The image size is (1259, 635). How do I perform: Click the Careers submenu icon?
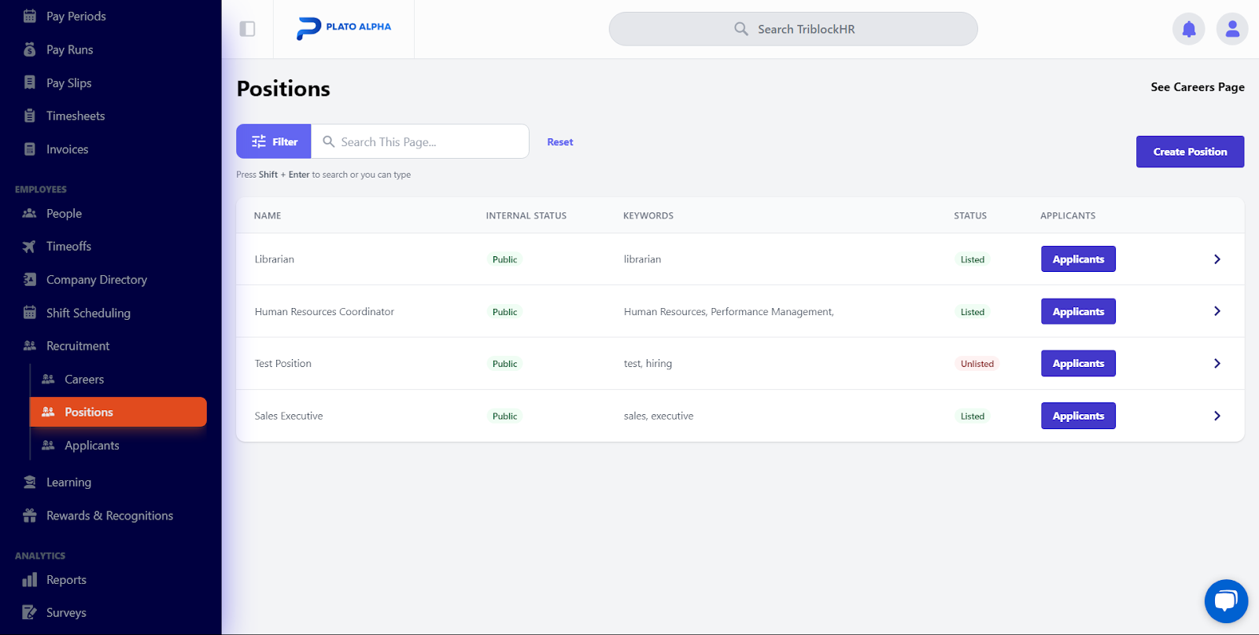coord(49,379)
